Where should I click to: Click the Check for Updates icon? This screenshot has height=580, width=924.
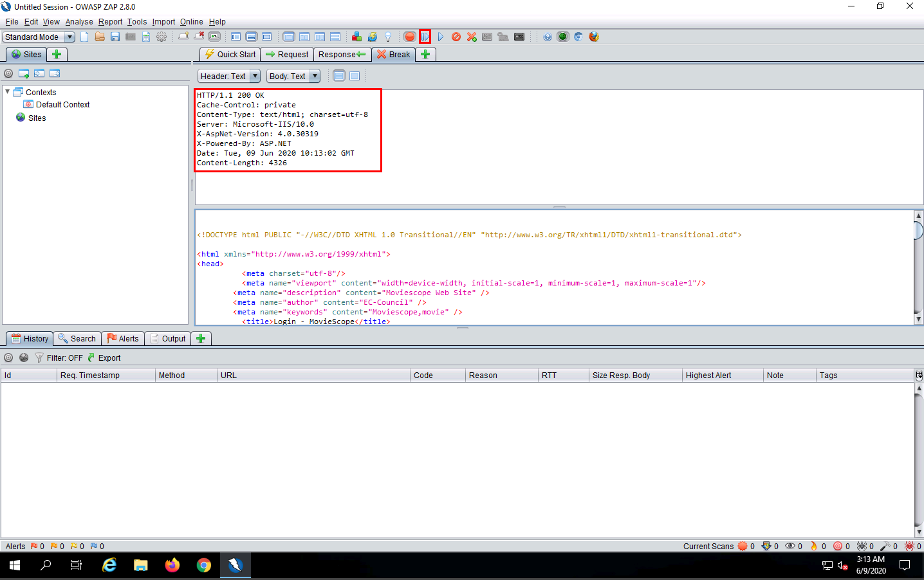coord(372,37)
